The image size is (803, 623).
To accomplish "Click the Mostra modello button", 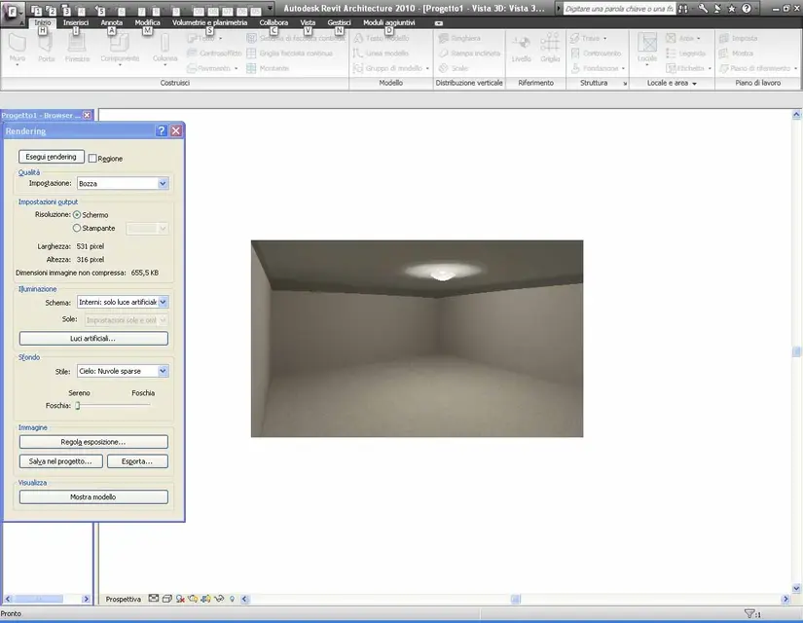I will [x=93, y=497].
